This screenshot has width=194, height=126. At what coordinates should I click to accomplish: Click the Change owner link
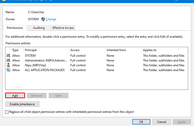coord(51,19)
